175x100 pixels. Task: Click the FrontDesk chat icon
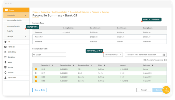5,47
